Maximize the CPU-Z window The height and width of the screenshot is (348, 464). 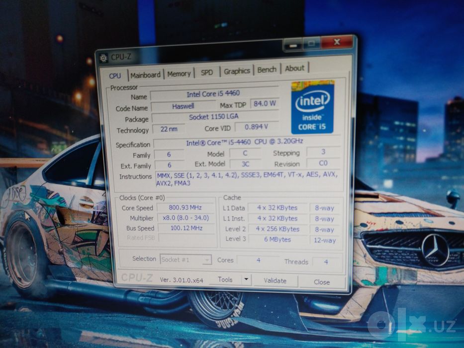[x=311, y=44]
